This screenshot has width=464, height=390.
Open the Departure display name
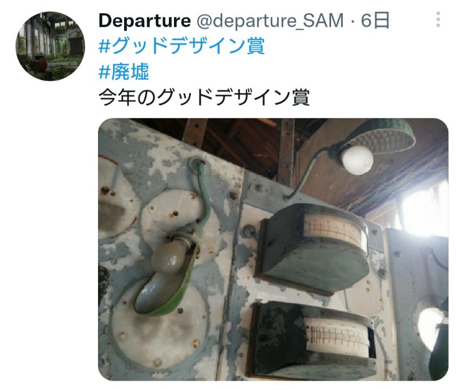click(x=144, y=21)
